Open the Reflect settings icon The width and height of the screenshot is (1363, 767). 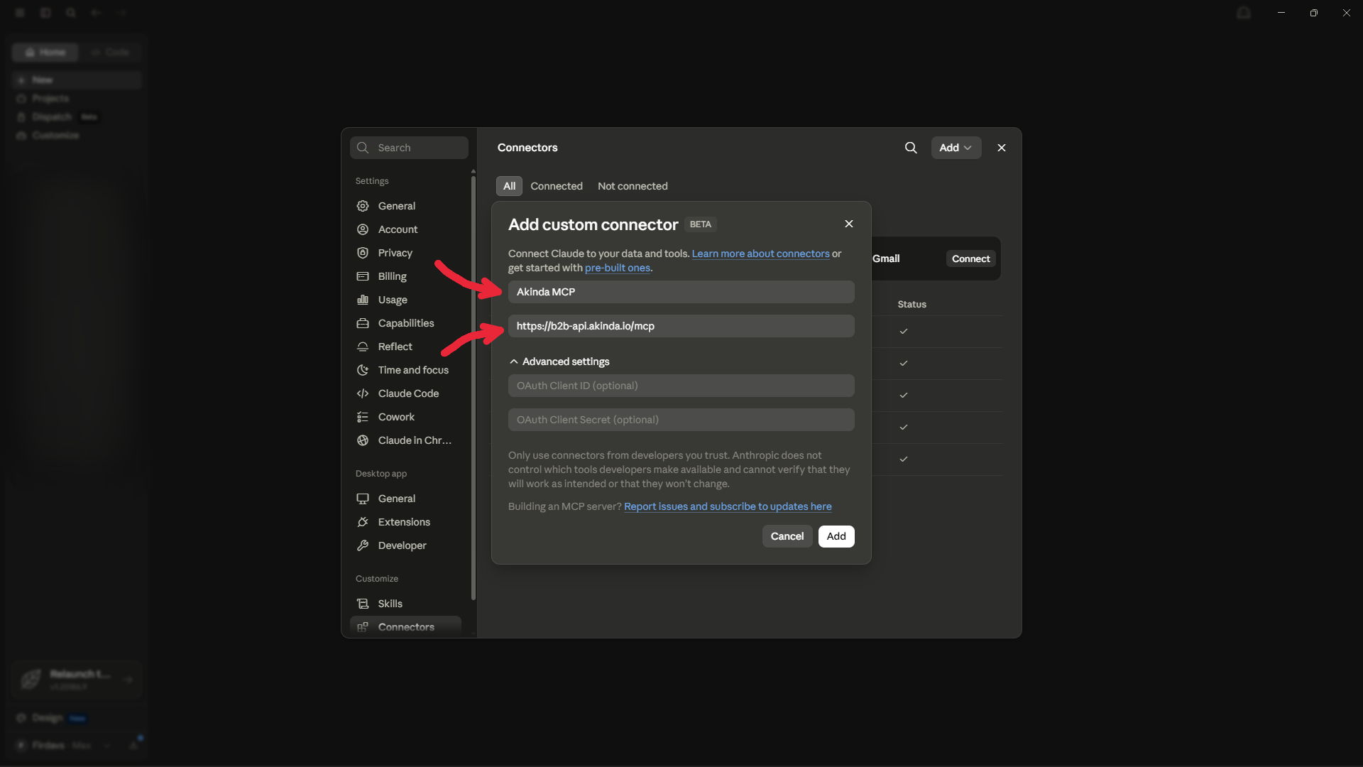pyautogui.click(x=363, y=347)
